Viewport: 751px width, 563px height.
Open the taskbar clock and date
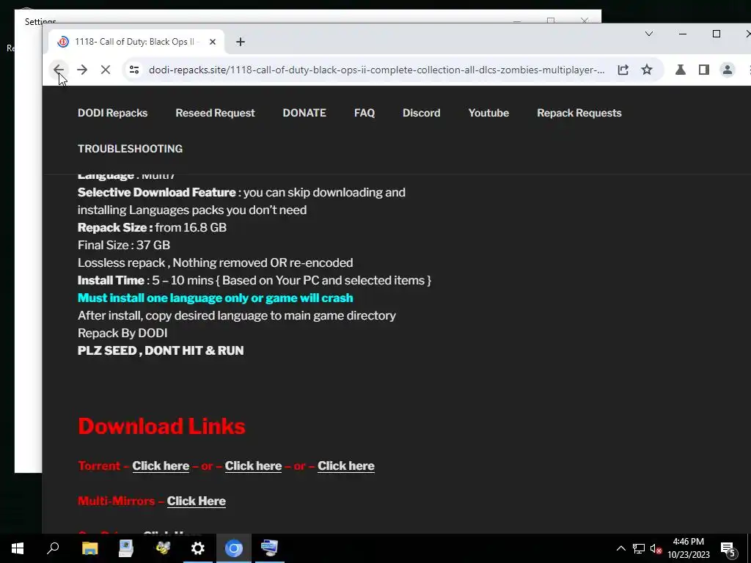tap(688, 548)
